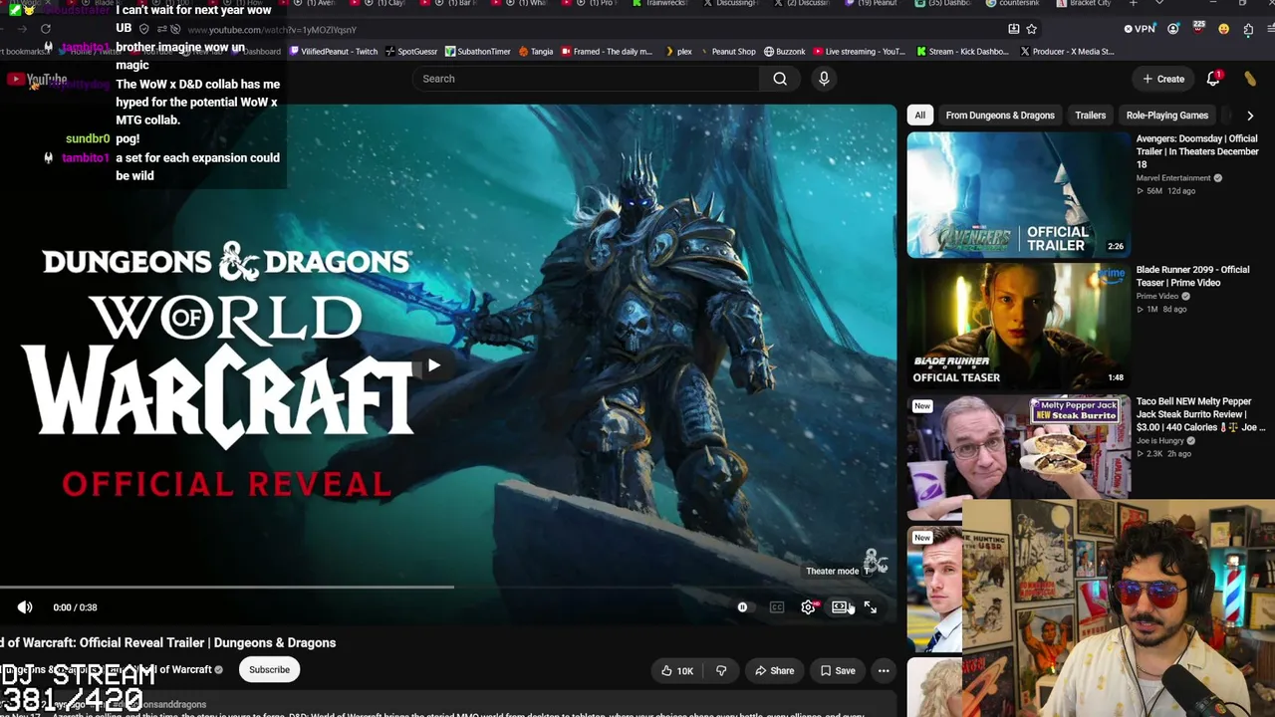
Task: Switch to Theater mode
Action: click(x=840, y=607)
